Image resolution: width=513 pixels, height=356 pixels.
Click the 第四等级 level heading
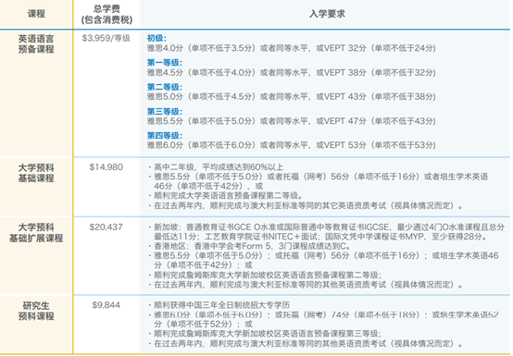point(165,136)
